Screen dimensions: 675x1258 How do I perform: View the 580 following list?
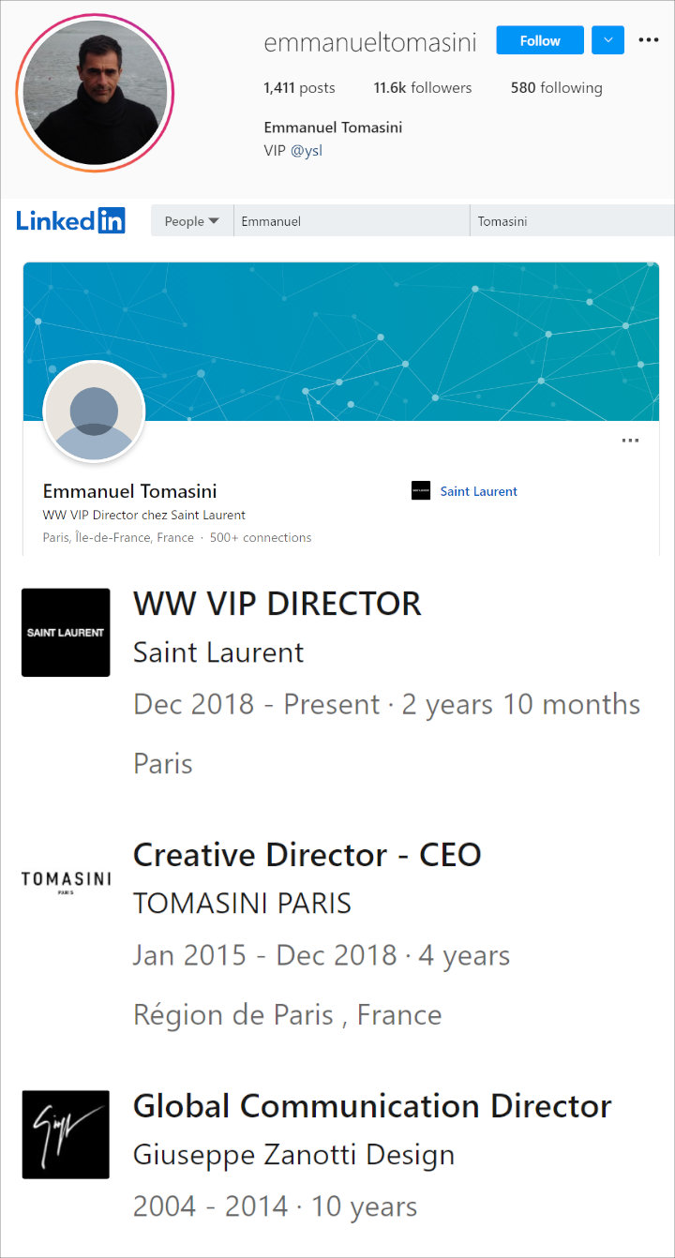tap(557, 88)
